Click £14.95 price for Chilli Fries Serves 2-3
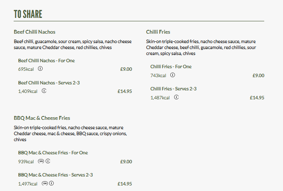This screenshot has width=283, height=191. tap(257, 98)
